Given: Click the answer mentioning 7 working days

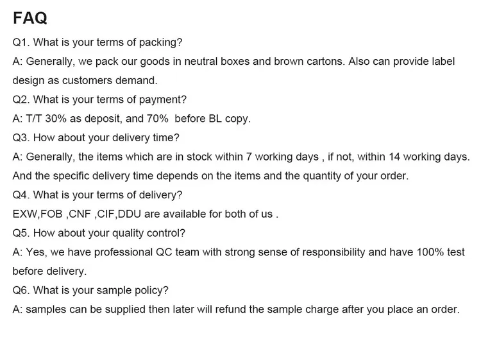Looking at the screenshot, I should (x=241, y=157).
